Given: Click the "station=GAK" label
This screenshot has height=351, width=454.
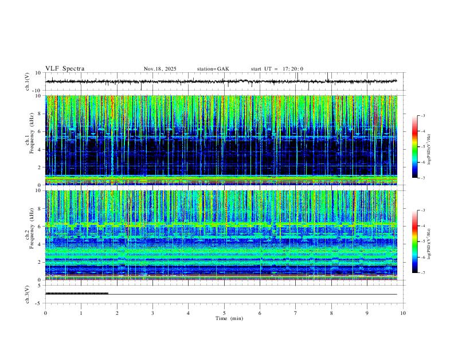Looking at the screenshot, I should click(213, 69).
